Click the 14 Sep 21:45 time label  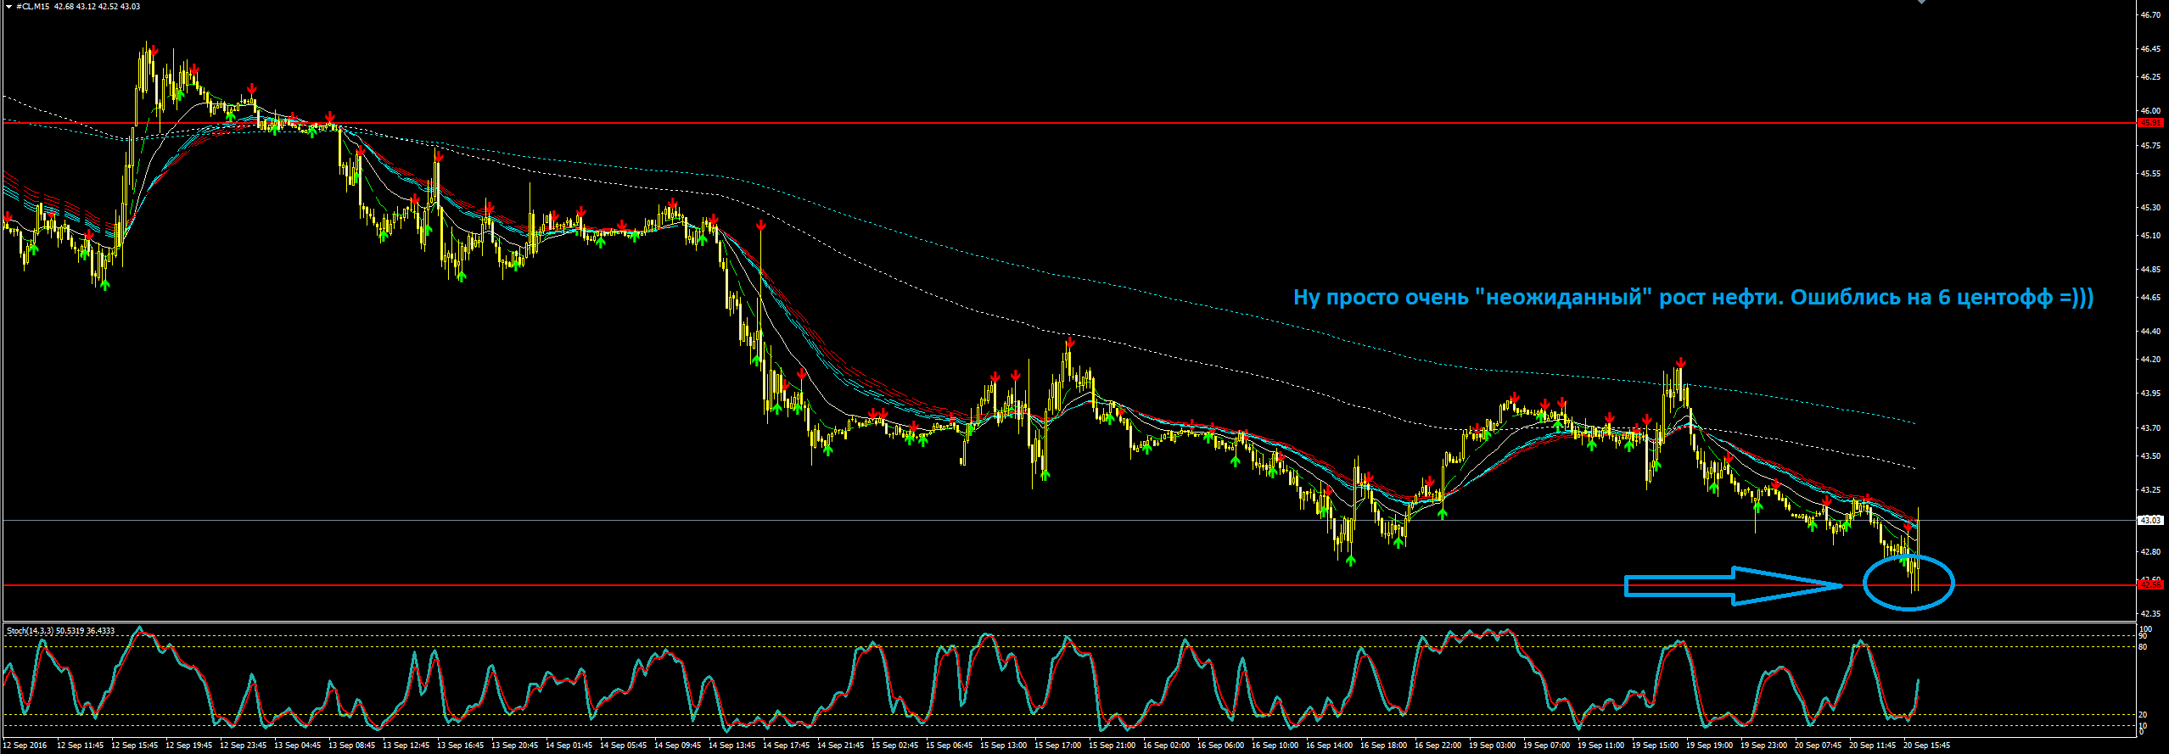pos(841,746)
